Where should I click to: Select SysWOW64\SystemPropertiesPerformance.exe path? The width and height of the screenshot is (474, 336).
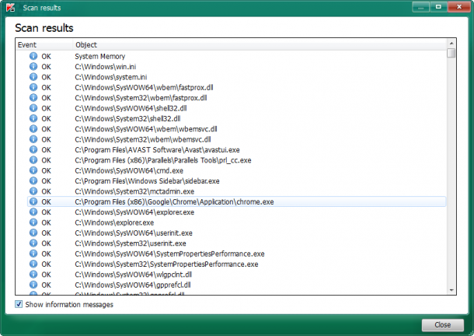point(169,254)
